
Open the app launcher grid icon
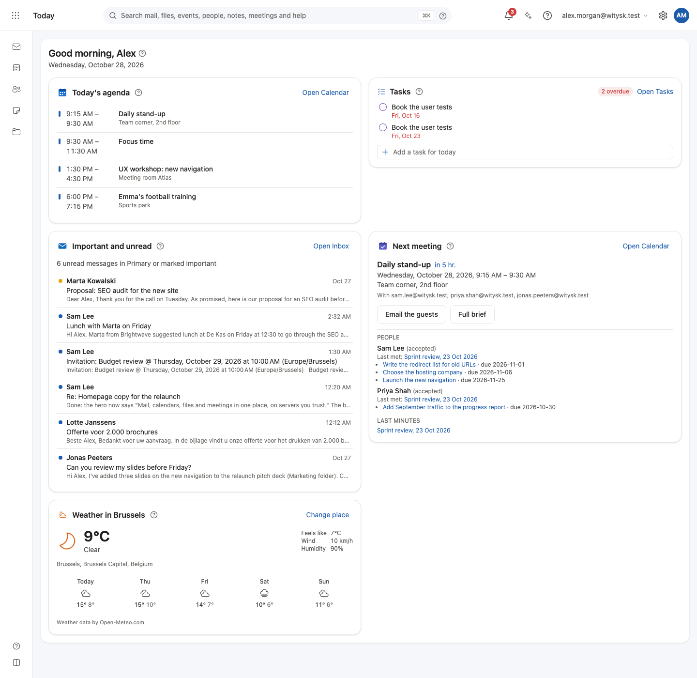coord(15,15)
